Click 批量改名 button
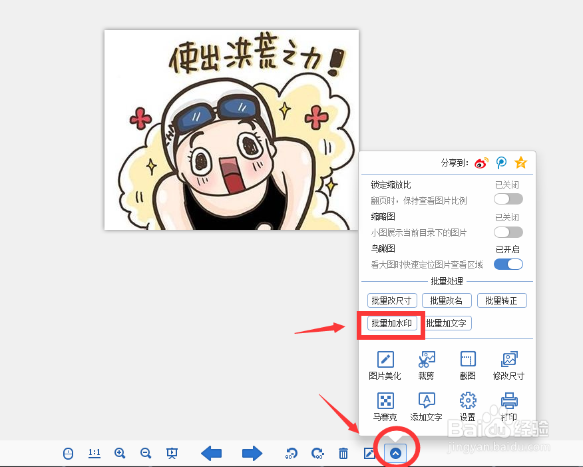This screenshot has height=467, width=583. tap(447, 300)
